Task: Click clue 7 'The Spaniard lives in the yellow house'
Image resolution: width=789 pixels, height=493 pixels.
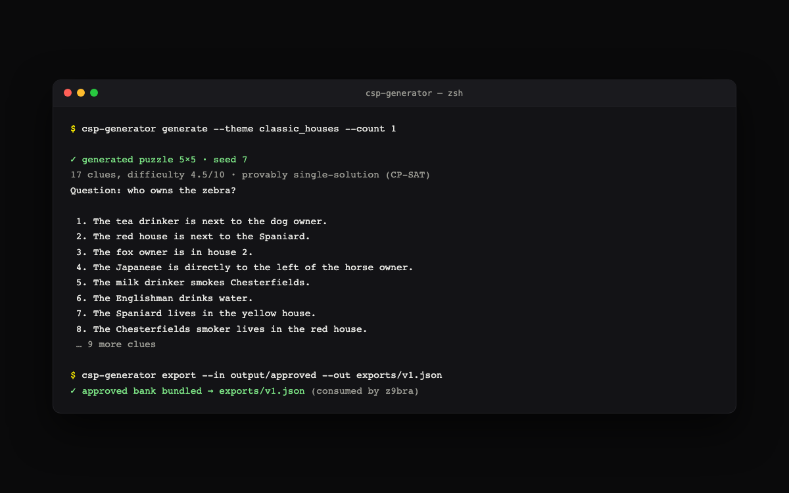Action: click(x=196, y=314)
